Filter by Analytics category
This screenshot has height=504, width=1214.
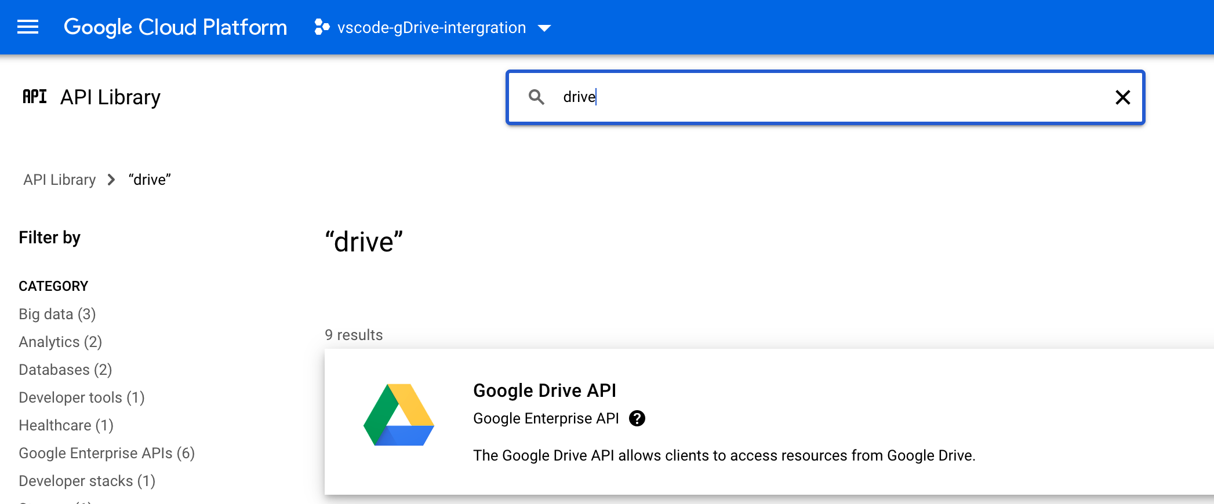[x=60, y=342]
